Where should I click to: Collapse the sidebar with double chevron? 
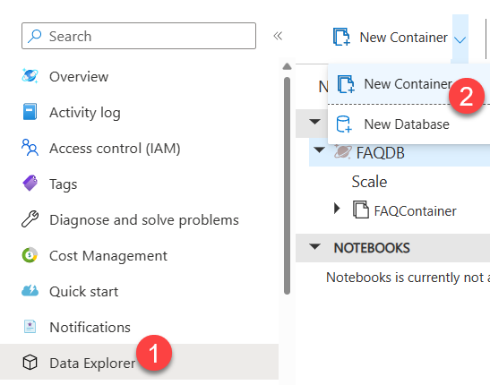(x=278, y=36)
